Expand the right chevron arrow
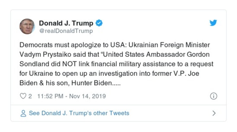 214,113
